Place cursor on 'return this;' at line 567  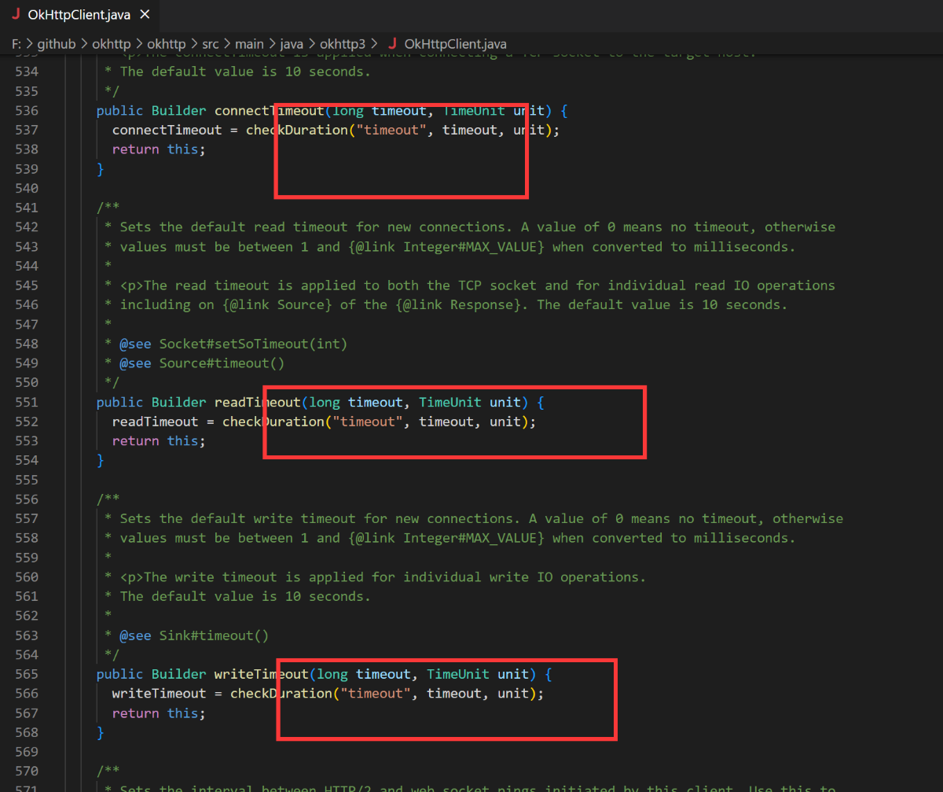coord(159,713)
